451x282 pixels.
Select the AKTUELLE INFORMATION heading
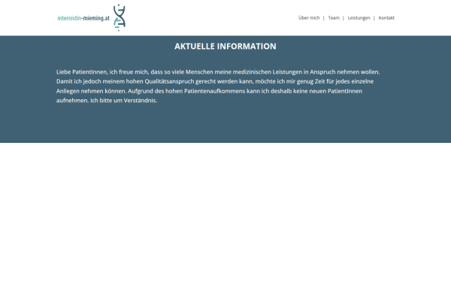pyautogui.click(x=225, y=47)
